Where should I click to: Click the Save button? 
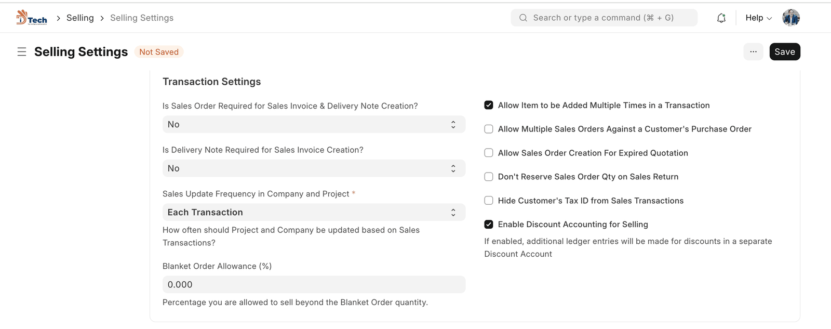(784, 52)
